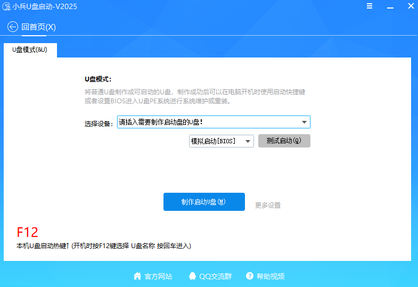Click the U盘模式: heading
418x287 pixels.
point(98,79)
